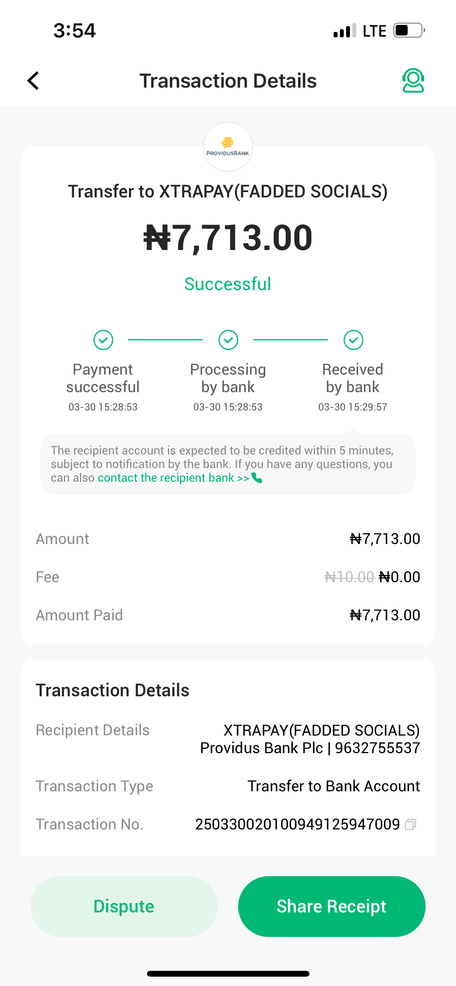The height and width of the screenshot is (986, 456).
Task: Tap the battery indicator in status bar
Action: coord(408,30)
